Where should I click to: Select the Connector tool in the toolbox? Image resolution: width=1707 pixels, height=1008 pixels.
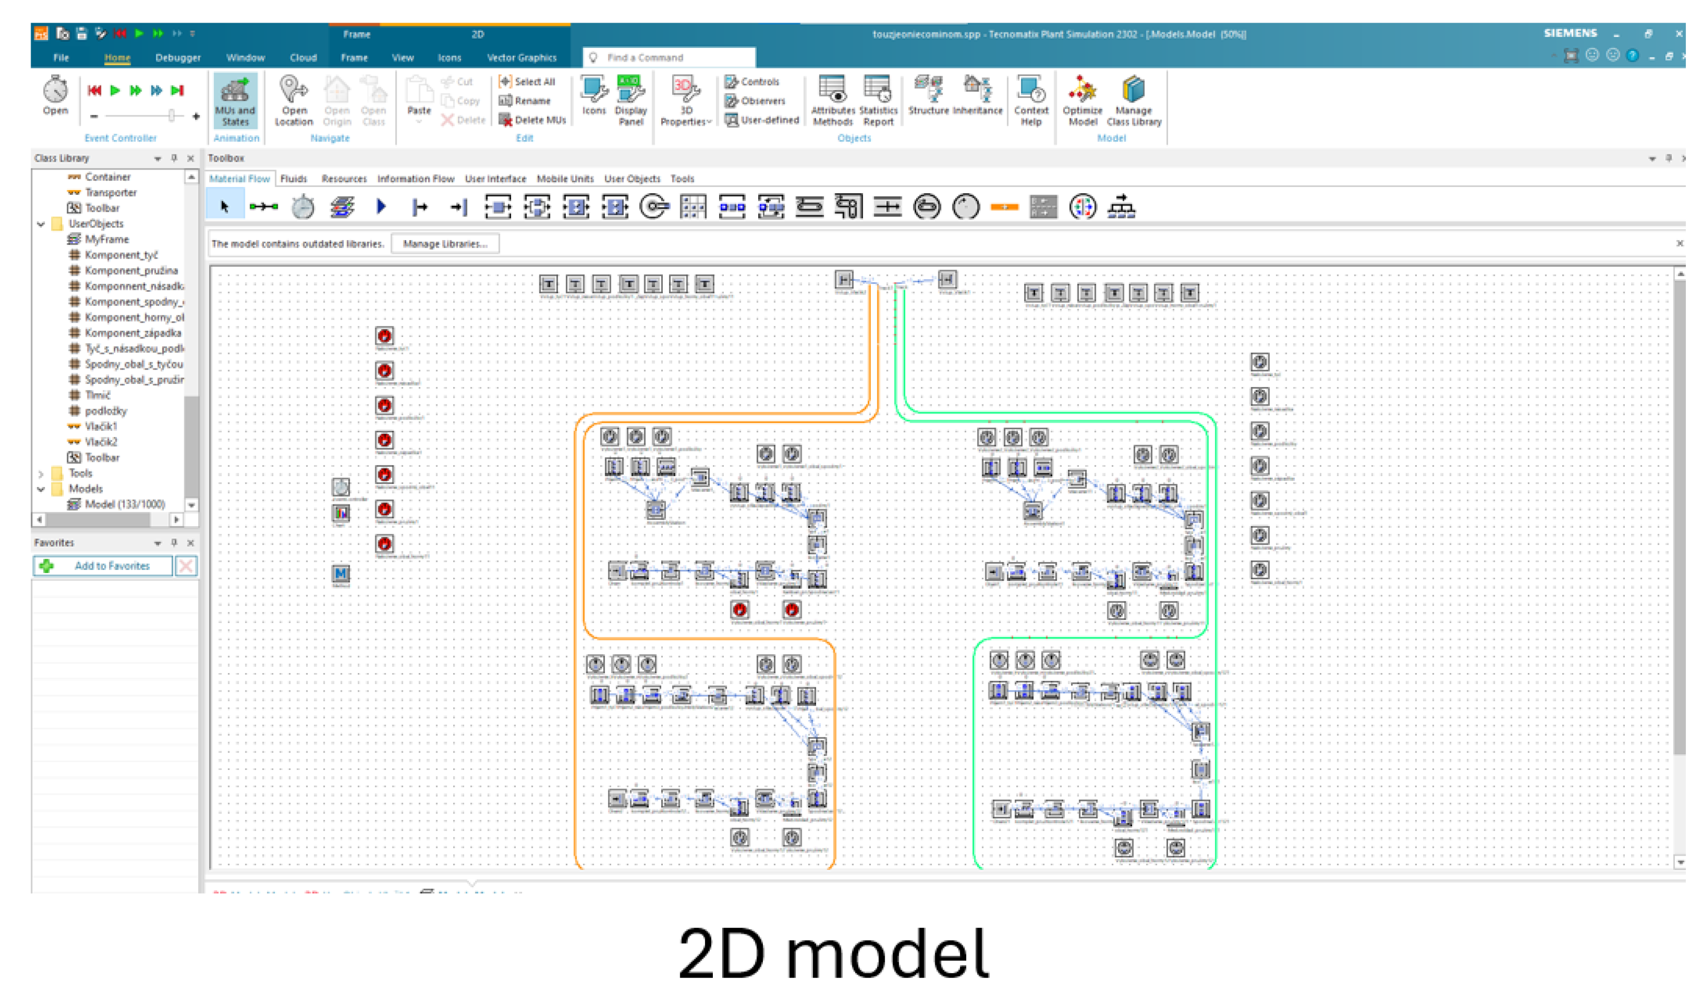pyautogui.click(x=263, y=206)
